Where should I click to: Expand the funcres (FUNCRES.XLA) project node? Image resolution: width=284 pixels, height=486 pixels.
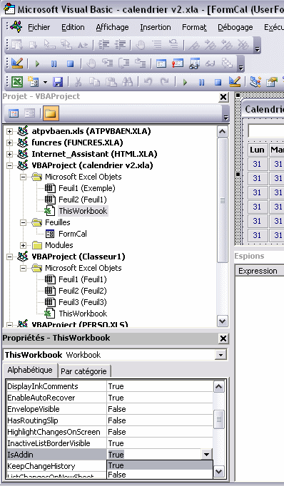pos(9,143)
